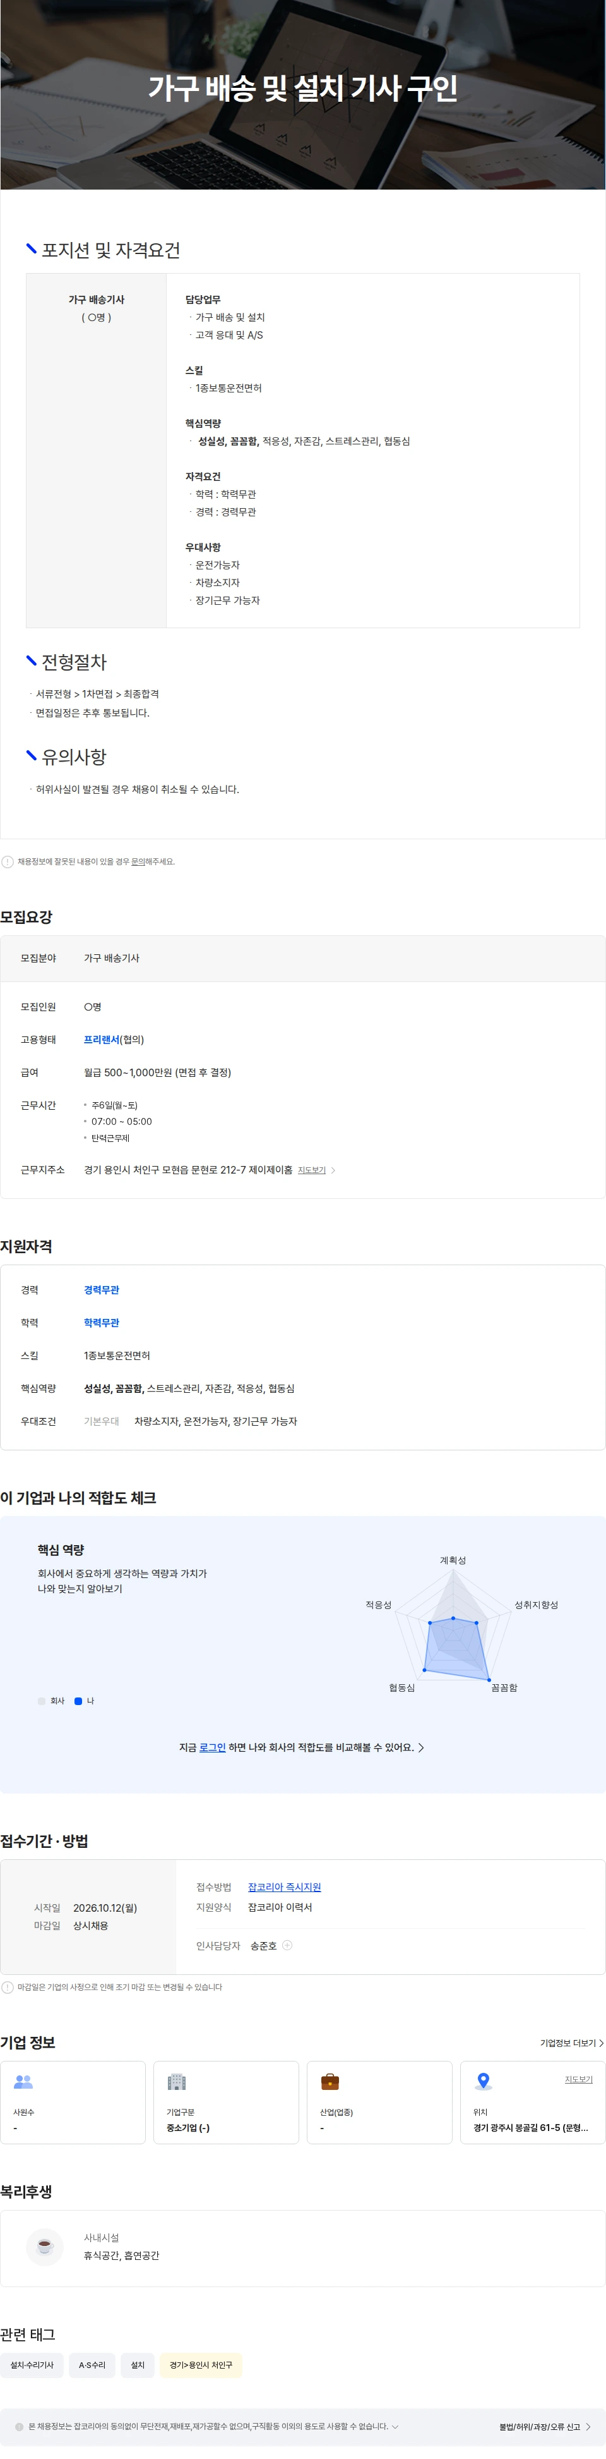The width and height of the screenshot is (606, 2459).
Task: Click the arrow right of 불법/허위/과장/오류 신고
Action: pyautogui.click(x=588, y=2426)
